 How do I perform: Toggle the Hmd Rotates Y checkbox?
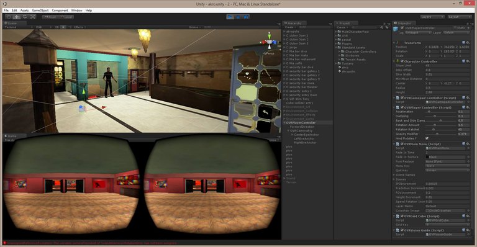(427, 138)
